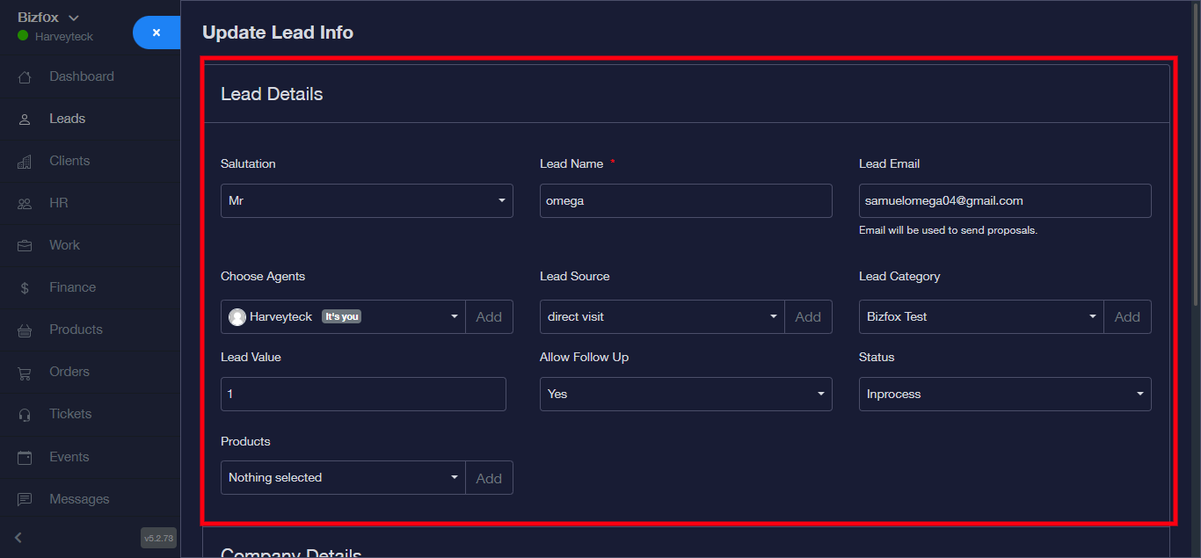This screenshot has width=1201, height=558.
Task: Click the Dashboard home icon in sidebar
Action: tap(25, 77)
